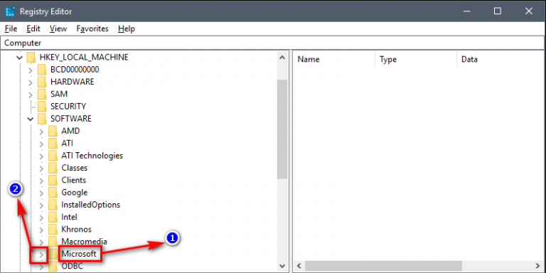Open the Favorites menu

pos(92,28)
